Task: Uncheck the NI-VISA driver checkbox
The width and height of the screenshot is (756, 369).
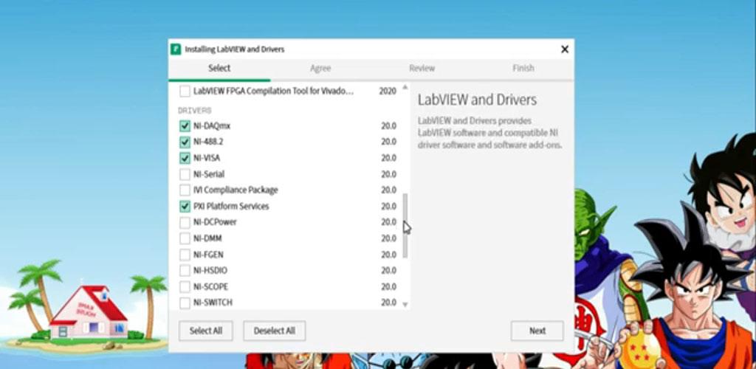Action: (x=185, y=158)
